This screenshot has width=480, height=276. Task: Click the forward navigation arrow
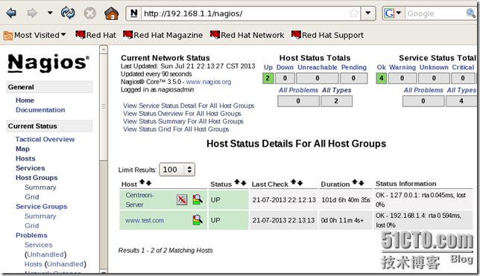pos(32,13)
